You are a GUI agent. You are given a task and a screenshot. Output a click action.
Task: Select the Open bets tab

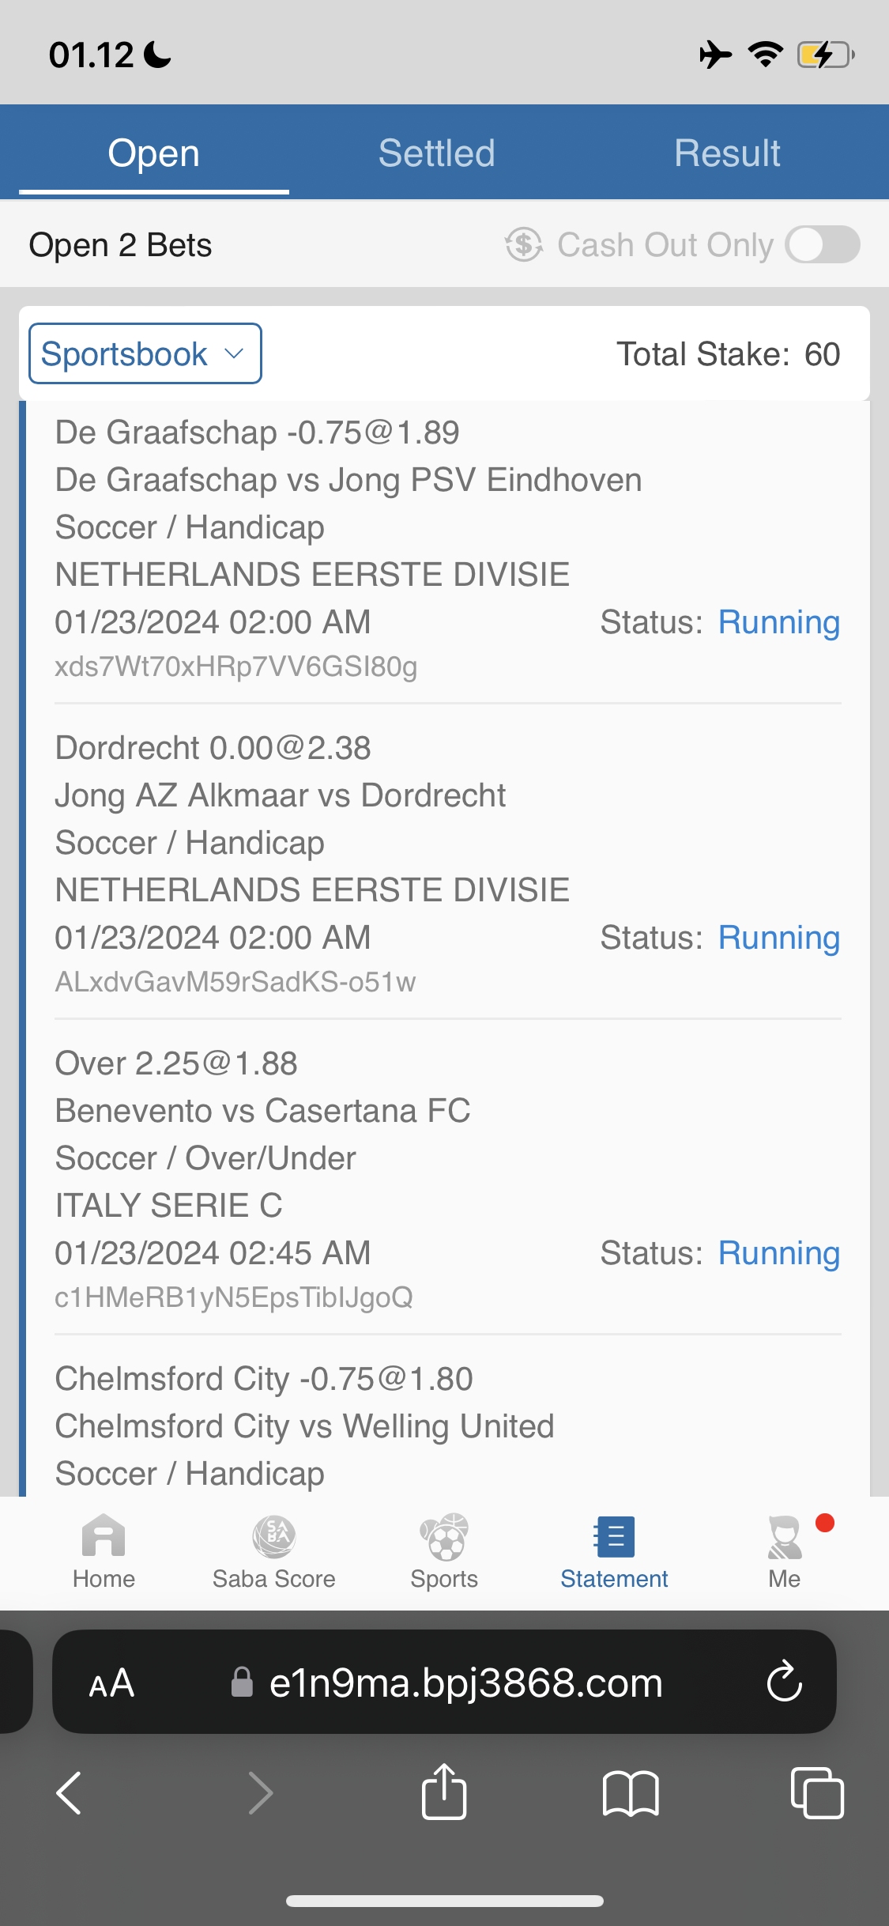154,153
